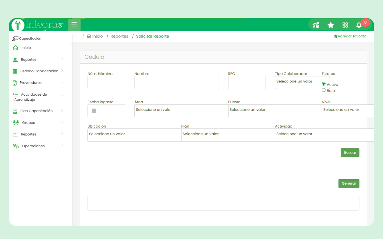Click the Buscar button
This screenshot has height=239, width=383.
click(350, 153)
